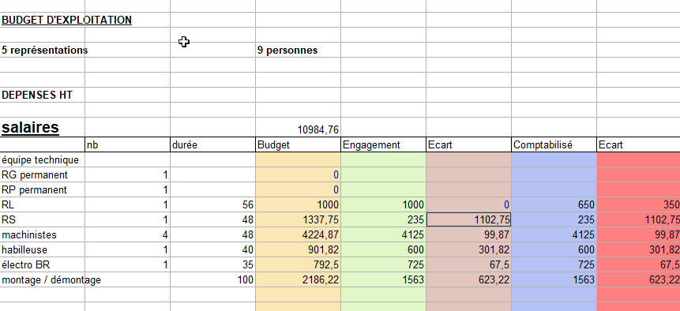Select électro BR durée value 35
Screen dimensions: 680x311
(212, 264)
